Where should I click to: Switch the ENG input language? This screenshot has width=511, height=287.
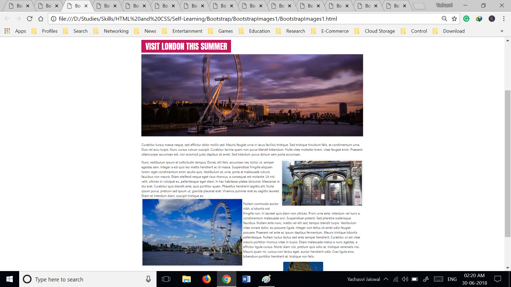point(452,279)
